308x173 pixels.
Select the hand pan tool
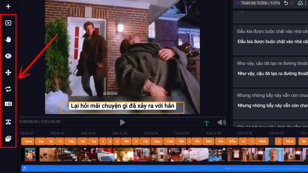pos(8,39)
